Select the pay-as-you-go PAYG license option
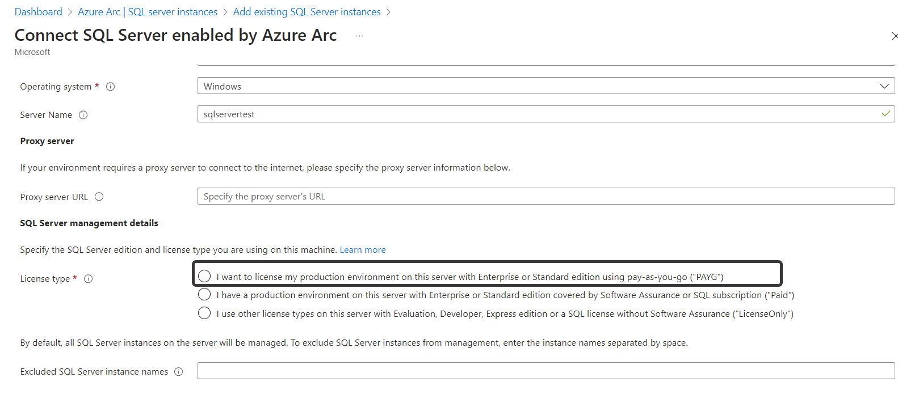Image resolution: width=898 pixels, height=399 pixels. pos(204,276)
